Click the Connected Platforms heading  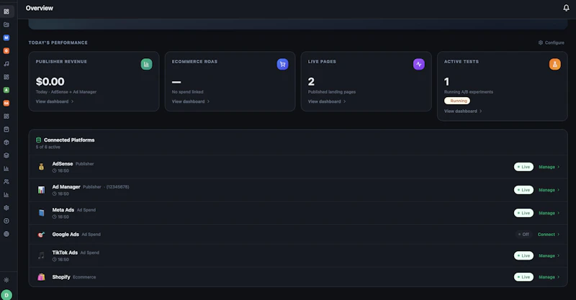69,140
